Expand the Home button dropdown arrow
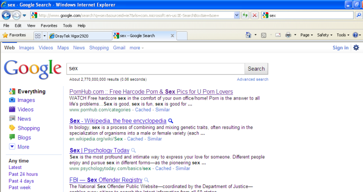Screen dimensions: 363x192 (x=255, y=35)
